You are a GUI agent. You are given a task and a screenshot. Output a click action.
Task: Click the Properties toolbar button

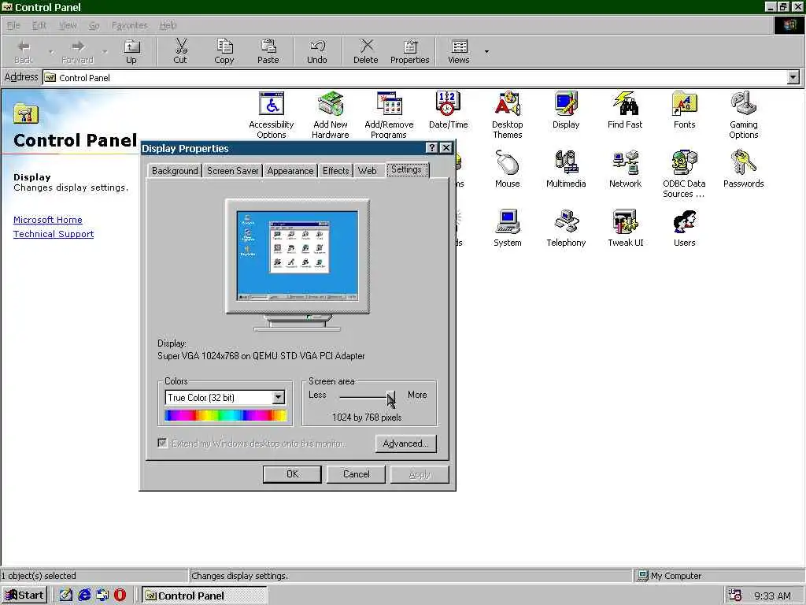[409, 51]
